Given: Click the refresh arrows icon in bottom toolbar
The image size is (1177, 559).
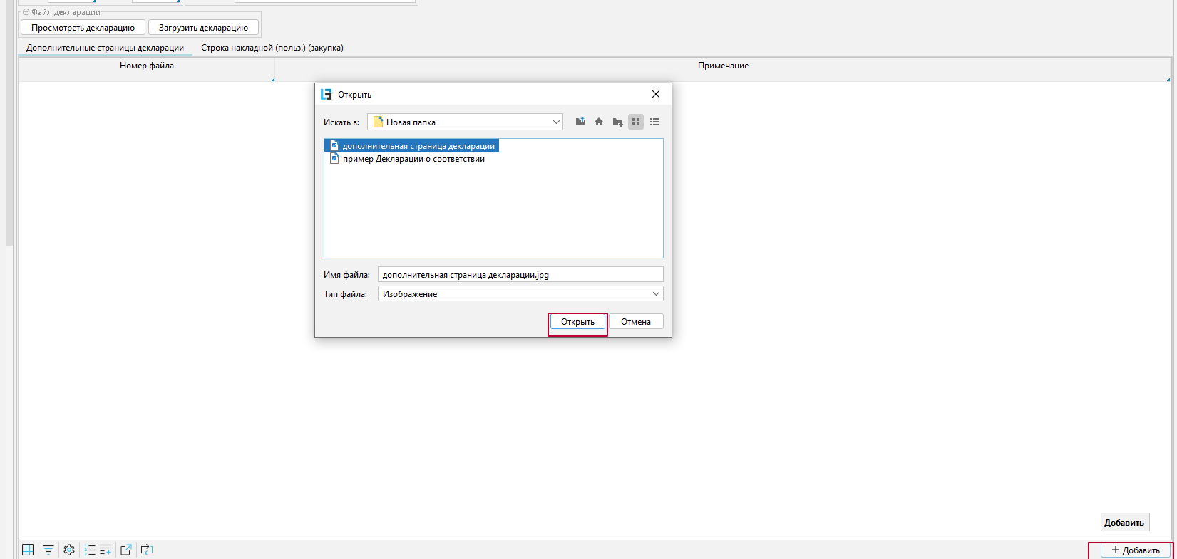Looking at the screenshot, I should pos(146,550).
